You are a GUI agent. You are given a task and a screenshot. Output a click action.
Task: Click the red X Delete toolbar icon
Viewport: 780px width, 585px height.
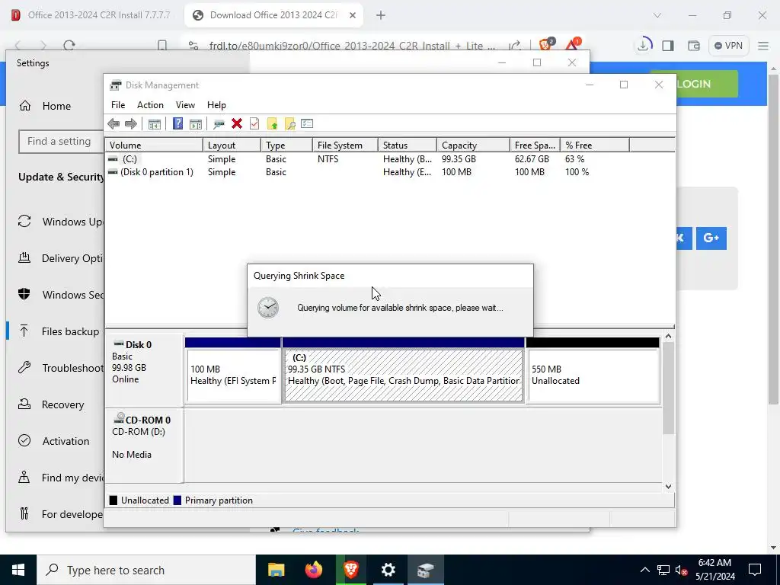point(237,124)
